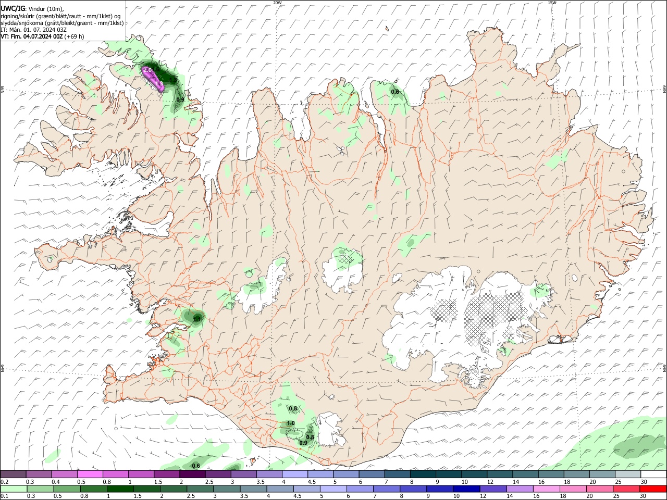Pick the lower rain scale swatch labeled 5

(333, 489)
